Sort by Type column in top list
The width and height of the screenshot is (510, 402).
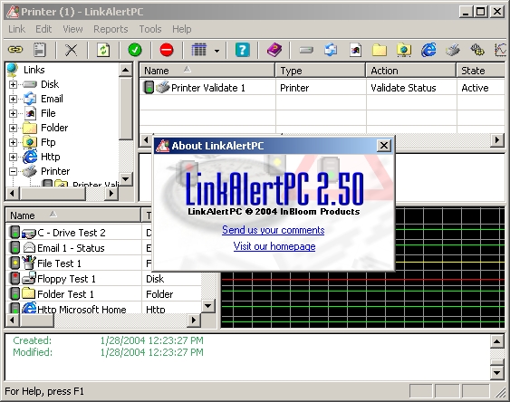coord(321,71)
